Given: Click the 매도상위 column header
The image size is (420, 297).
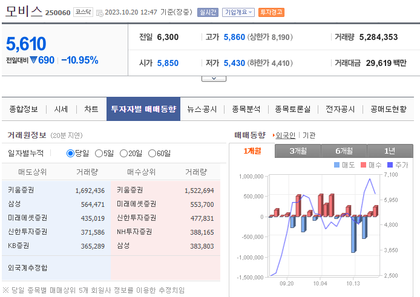Looking at the screenshot, I should pyautogui.click(x=33, y=172).
